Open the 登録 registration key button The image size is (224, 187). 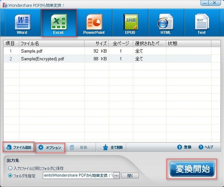[184, 147]
